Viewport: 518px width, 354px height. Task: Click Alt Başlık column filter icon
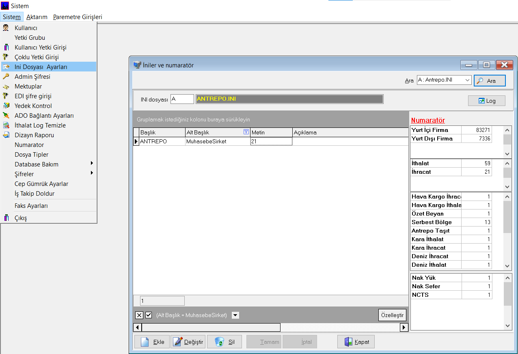(x=246, y=132)
